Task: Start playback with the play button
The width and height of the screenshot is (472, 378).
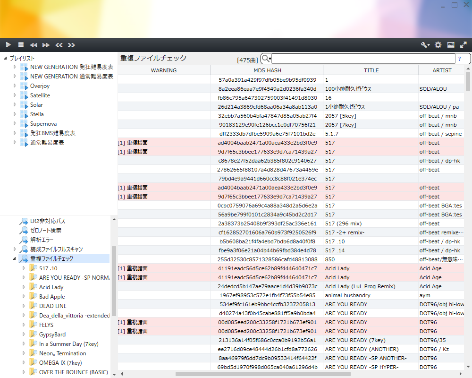Action: click(x=8, y=45)
